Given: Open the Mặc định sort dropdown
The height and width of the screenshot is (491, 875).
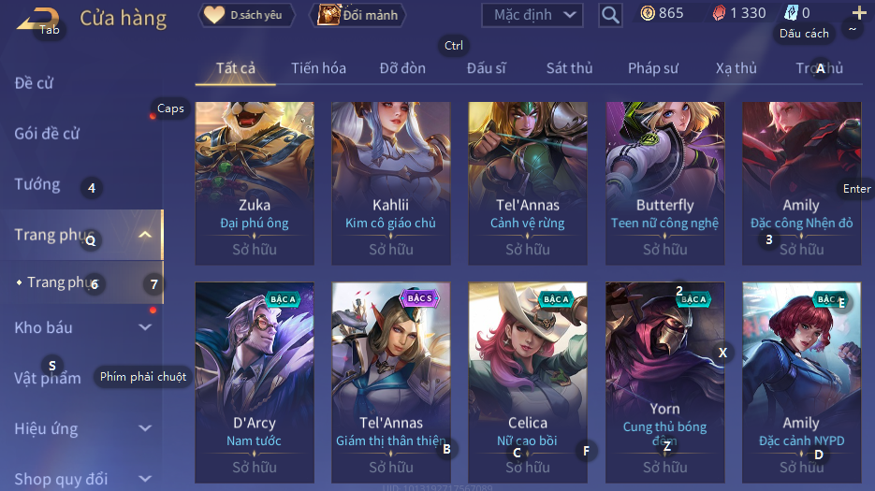Looking at the screenshot, I should 532,15.
